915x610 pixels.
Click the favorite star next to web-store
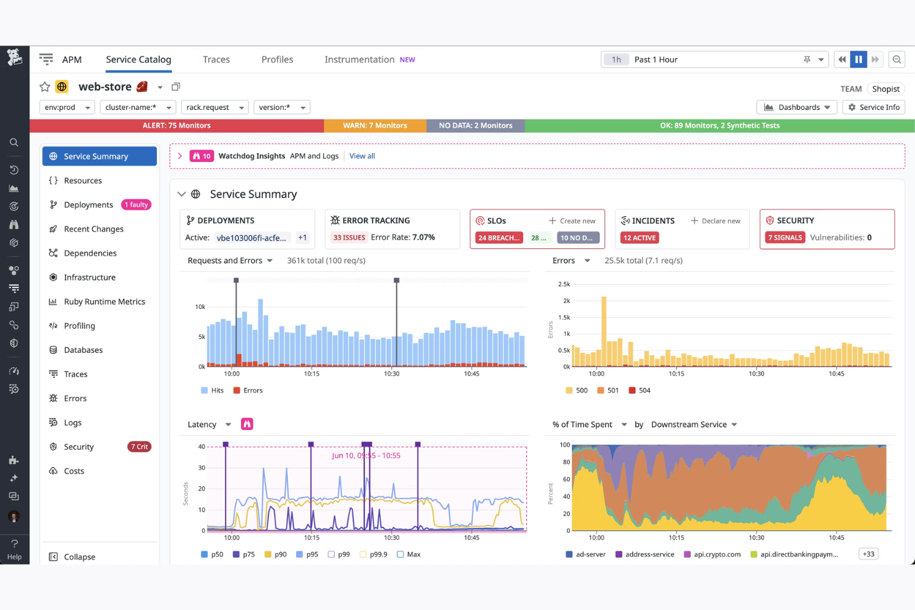point(44,87)
